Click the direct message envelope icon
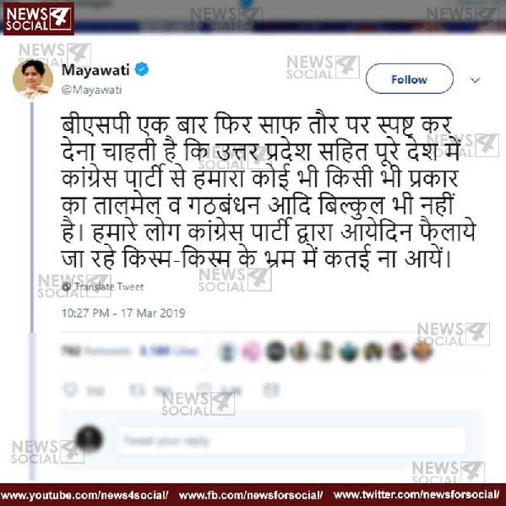Image resolution: width=506 pixels, height=506 pixels. pos(271,390)
